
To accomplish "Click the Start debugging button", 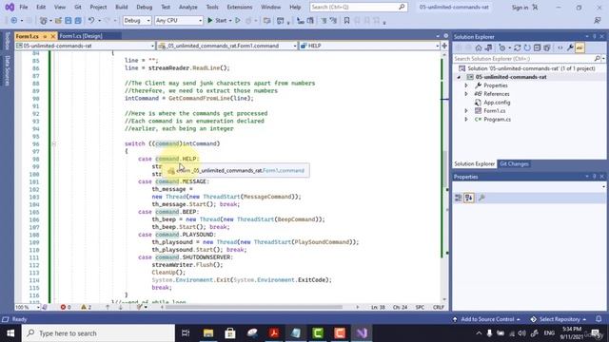I will click(217, 21).
